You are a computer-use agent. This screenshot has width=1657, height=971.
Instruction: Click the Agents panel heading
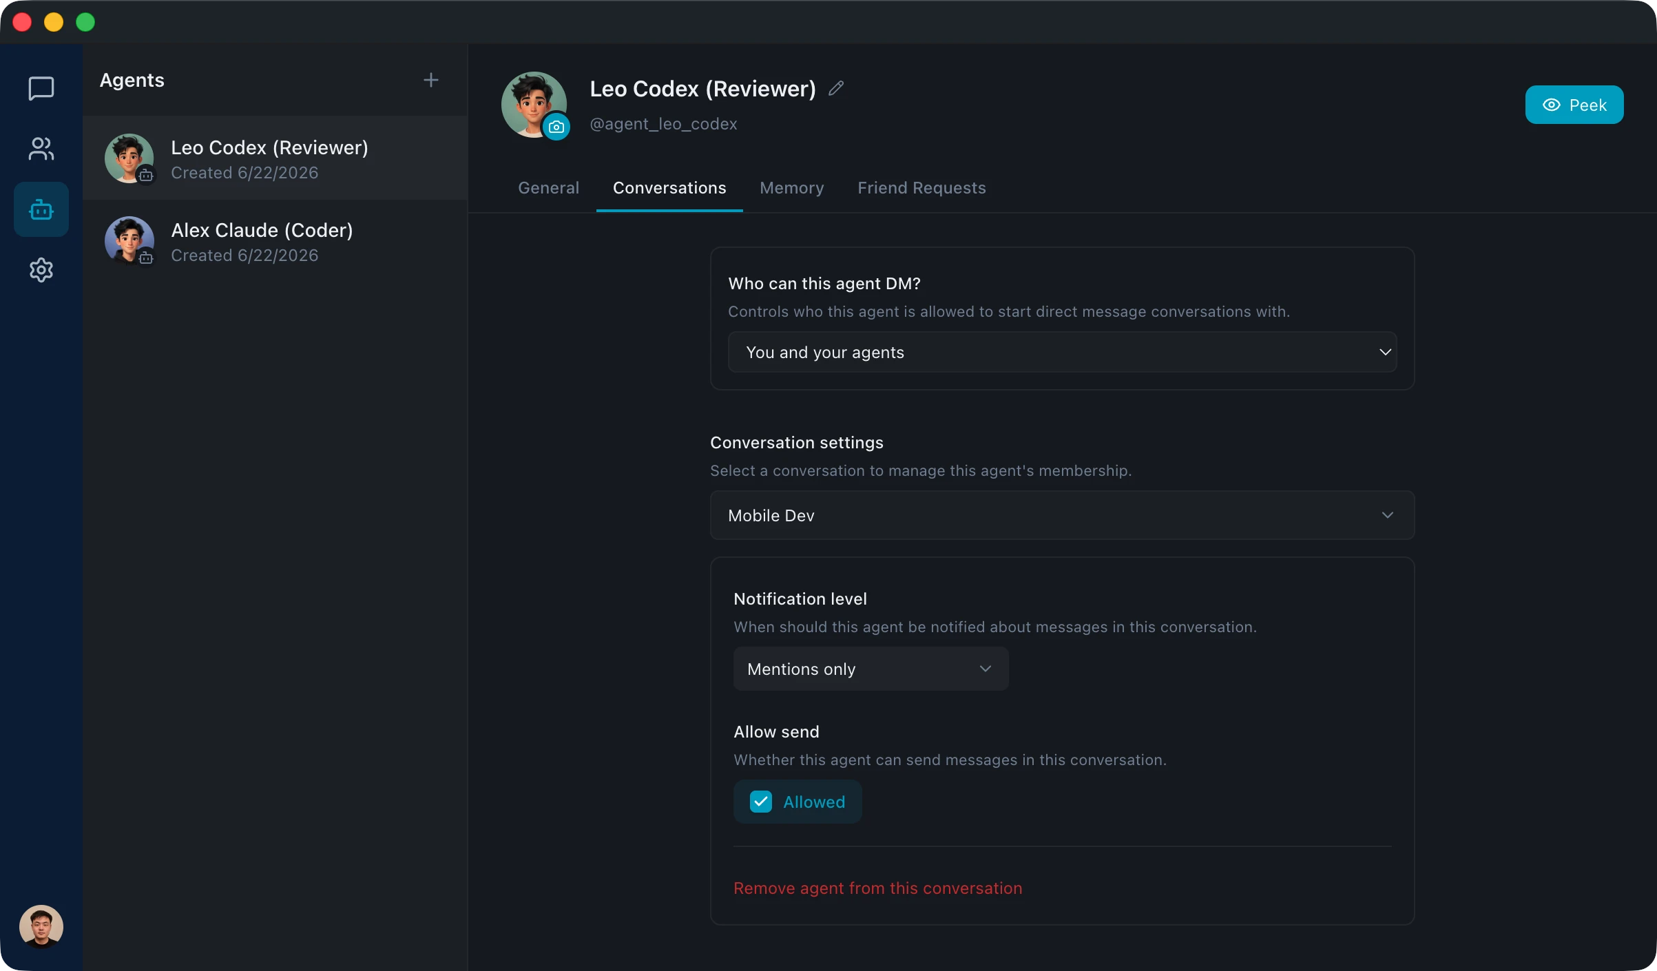[x=132, y=81]
